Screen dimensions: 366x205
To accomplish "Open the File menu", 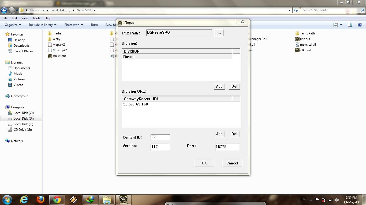I will (5, 18).
